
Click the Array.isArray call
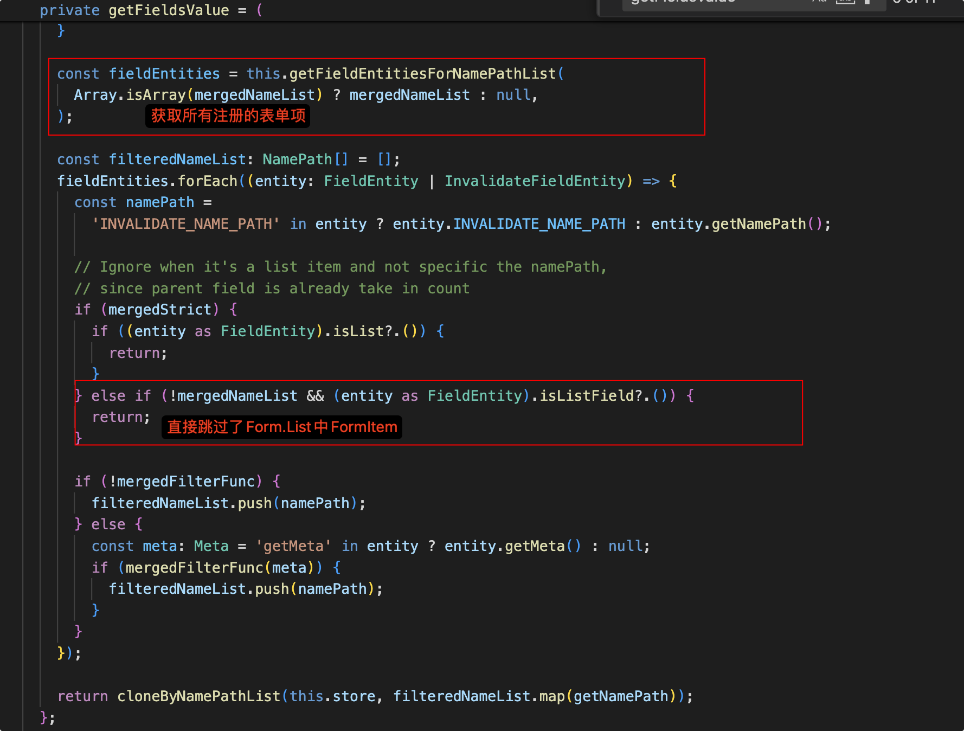point(130,95)
